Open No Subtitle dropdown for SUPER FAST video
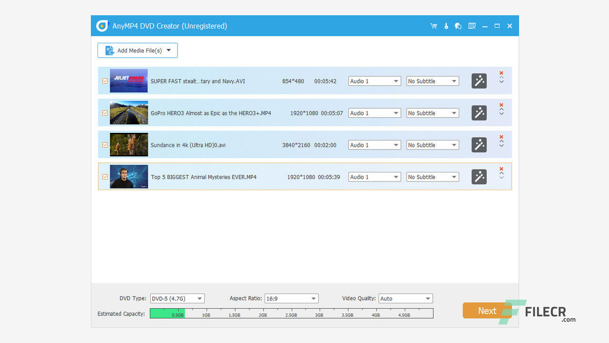 pyautogui.click(x=432, y=81)
